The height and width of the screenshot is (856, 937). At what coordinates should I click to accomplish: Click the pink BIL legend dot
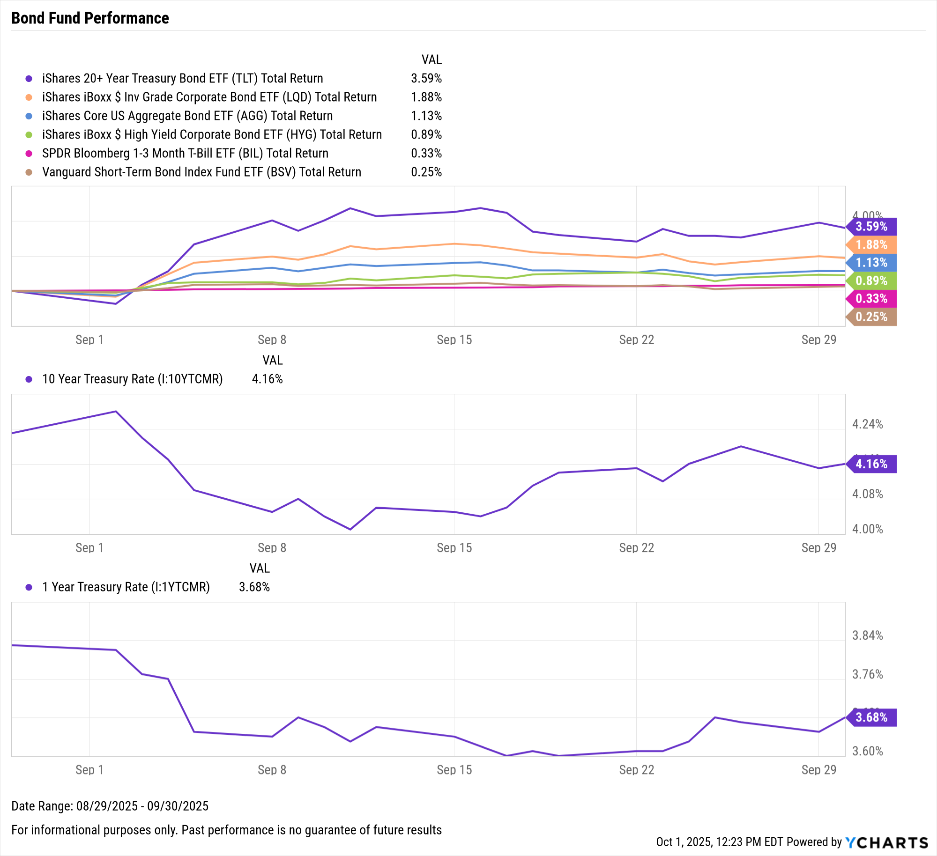pyautogui.click(x=29, y=154)
